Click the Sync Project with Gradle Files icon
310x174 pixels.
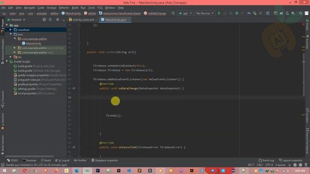tap(281, 14)
